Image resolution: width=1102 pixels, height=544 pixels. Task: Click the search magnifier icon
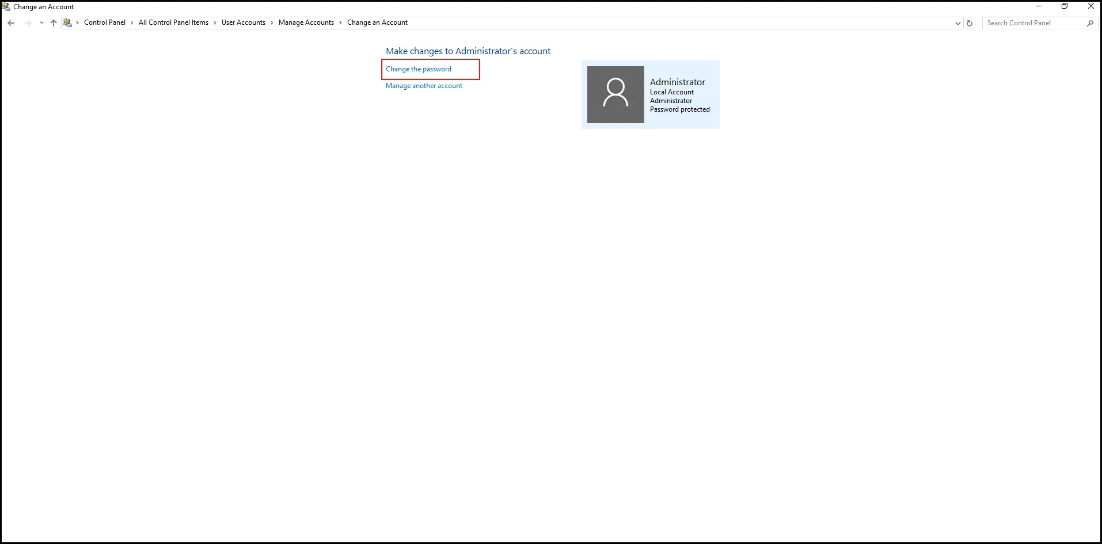1090,23
